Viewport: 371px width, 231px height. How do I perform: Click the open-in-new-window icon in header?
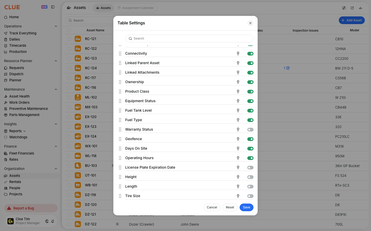tap(352, 8)
